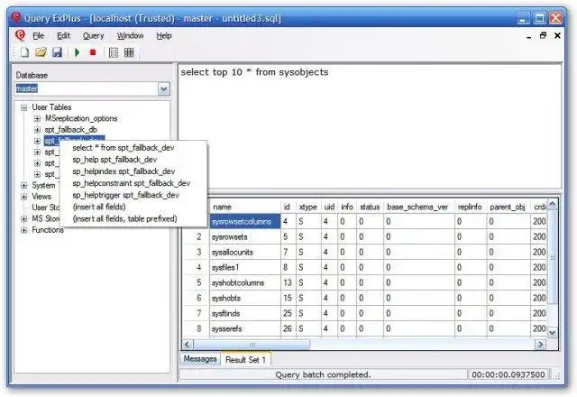
Task: Open the File menu
Action: pos(38,36)
